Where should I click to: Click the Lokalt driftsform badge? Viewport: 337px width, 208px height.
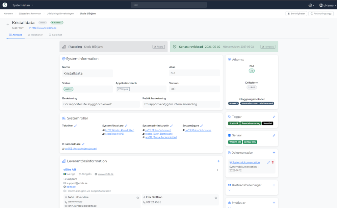click(x=252, y=88)
